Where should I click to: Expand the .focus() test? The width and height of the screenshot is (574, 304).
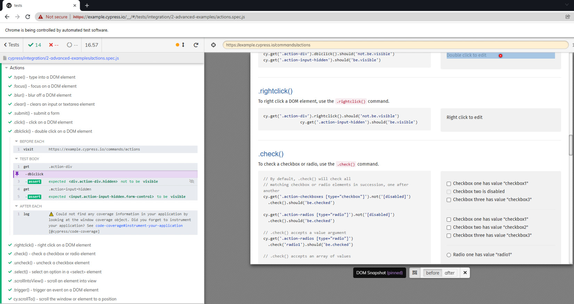pos(45,86)
